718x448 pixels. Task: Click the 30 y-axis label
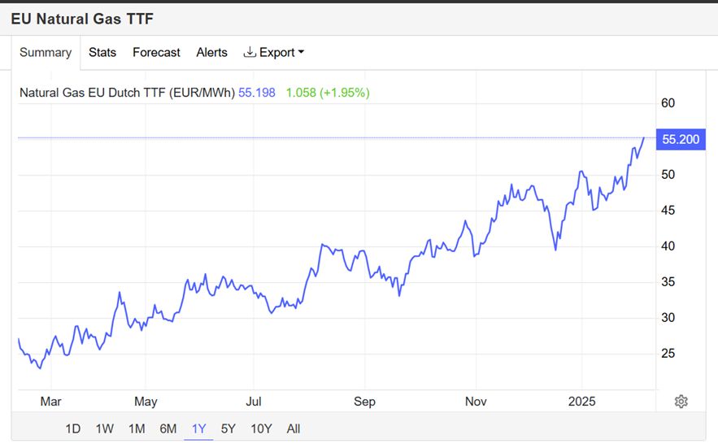tap(668, 317)
